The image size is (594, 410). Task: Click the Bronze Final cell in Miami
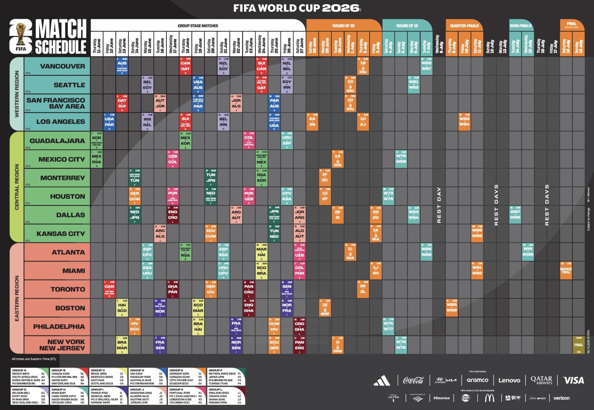point(566,270)
